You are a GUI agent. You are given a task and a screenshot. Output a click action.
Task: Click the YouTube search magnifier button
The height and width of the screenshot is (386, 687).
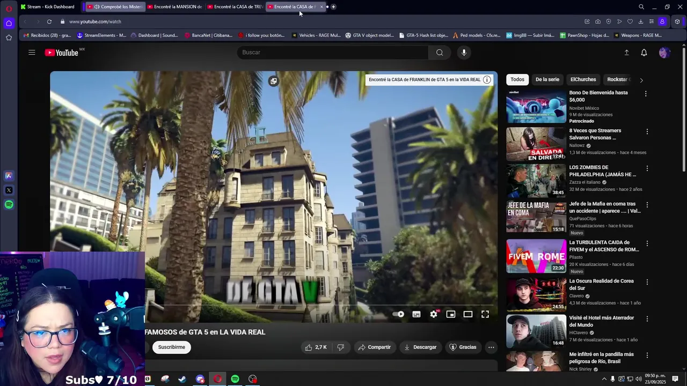(440, 53)
